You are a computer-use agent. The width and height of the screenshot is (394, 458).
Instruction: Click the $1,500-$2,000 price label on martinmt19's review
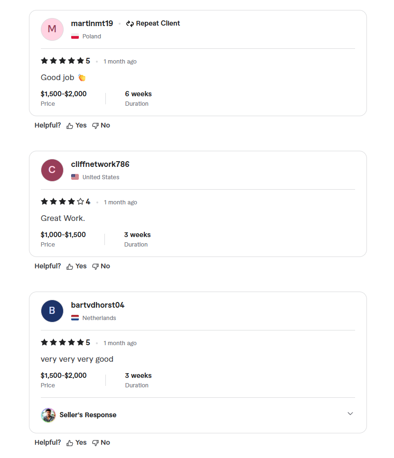coord(64,94)
